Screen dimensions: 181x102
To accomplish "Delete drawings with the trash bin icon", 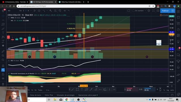I will point(3,84).
